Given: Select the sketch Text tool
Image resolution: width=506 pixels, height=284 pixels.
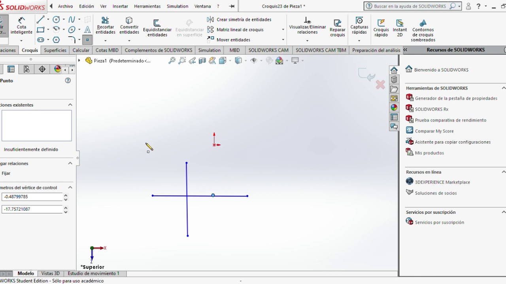Looking at the screenshot, I should (x=88, y=30).
